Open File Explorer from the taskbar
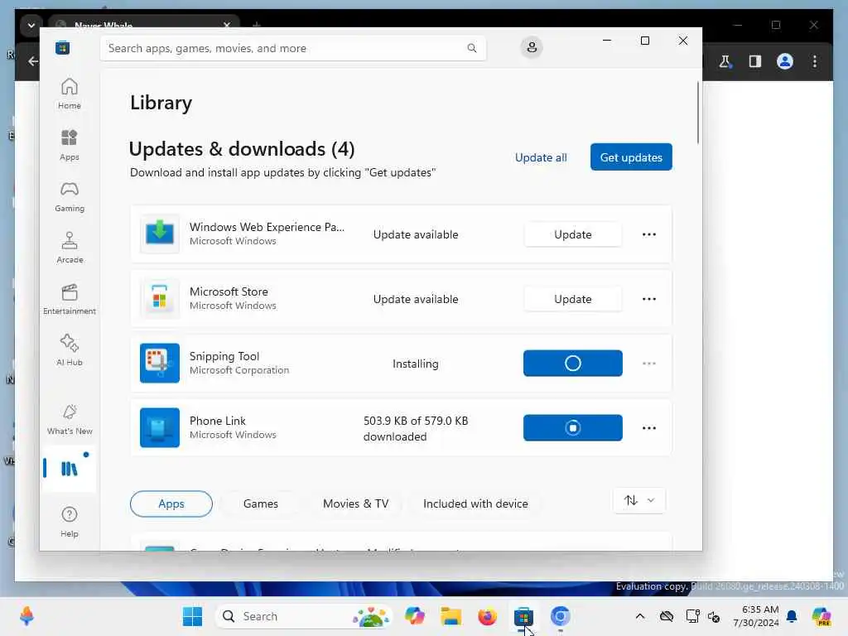 tap(450, 616)
